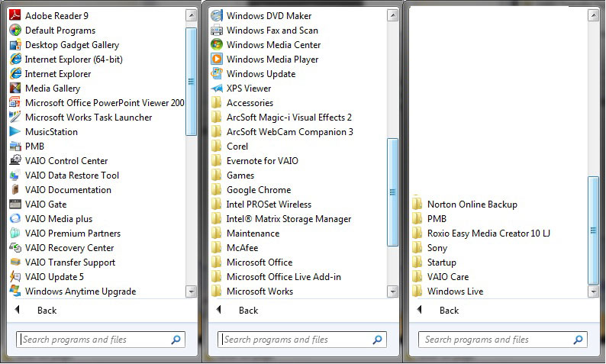Click the middle panel search box
This screenshot has height=364, width=606.
pyautogui.click(x=301, y=340)
